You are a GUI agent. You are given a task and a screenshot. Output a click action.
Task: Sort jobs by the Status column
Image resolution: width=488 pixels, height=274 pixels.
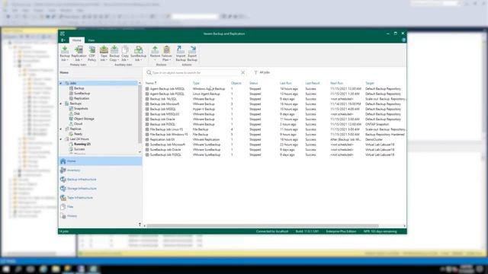click(x=254, y=83)
